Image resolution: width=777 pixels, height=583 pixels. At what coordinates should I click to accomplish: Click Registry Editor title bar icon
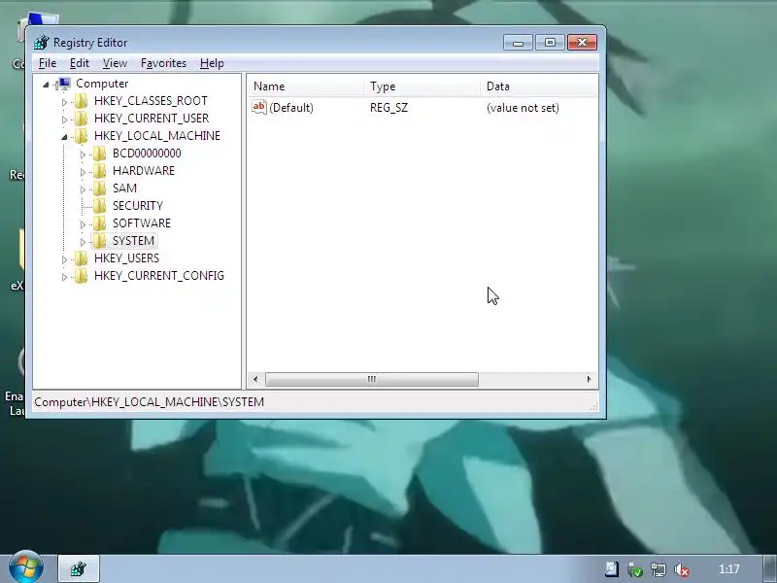pyautogui.click(x=42, y=43)
